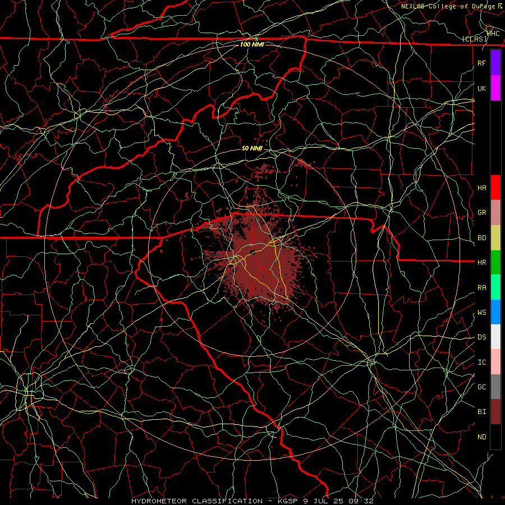Viewport: 505px width, 505px height.
Task: Pick the pinkish GR legend swatch
Action: 495,213
